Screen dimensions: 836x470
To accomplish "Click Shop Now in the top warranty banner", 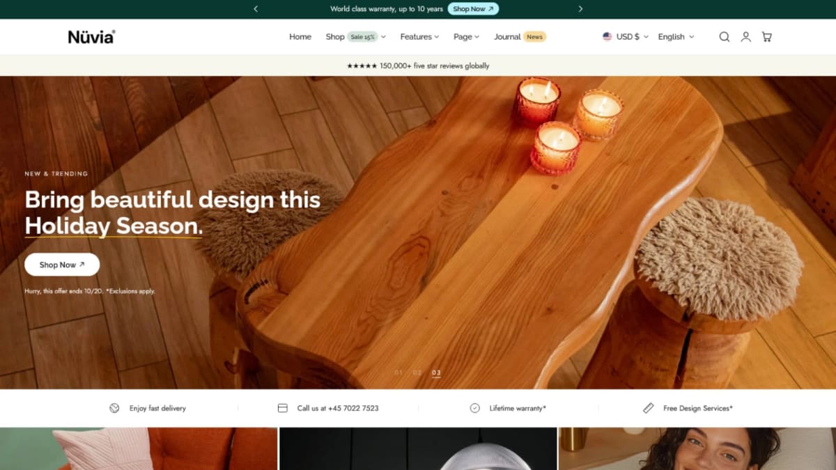I will (x=473, y=9).
